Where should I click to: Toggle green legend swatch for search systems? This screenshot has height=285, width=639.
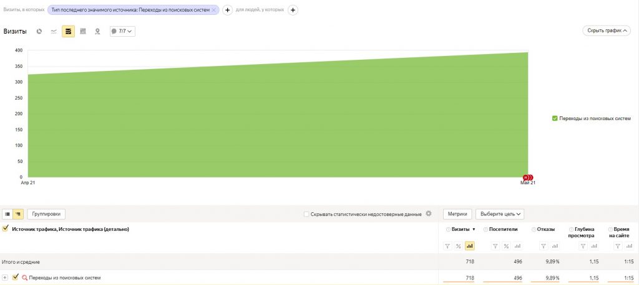(555, 118)
